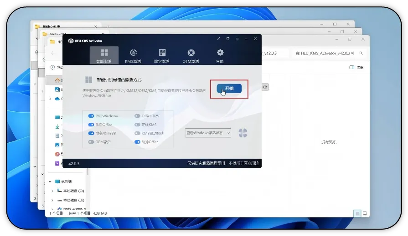The image size is (408, 236).
Task: Click the New plus icon in Explorer toolbar
Action: [x=52, y=67]
